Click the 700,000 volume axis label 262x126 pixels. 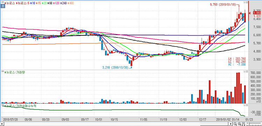[256, 73]
